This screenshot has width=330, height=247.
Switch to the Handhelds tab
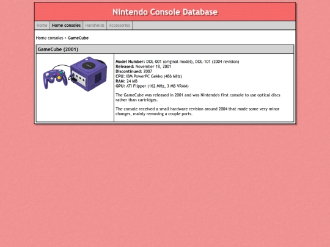point(95,26)
